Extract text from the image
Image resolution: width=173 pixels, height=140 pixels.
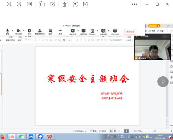point(75,4)
